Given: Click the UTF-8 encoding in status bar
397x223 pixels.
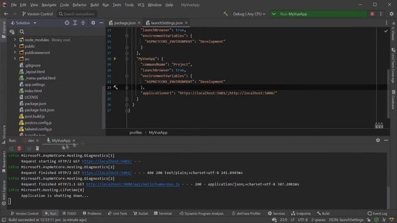Looking at the screenshot, I should 303,220.
